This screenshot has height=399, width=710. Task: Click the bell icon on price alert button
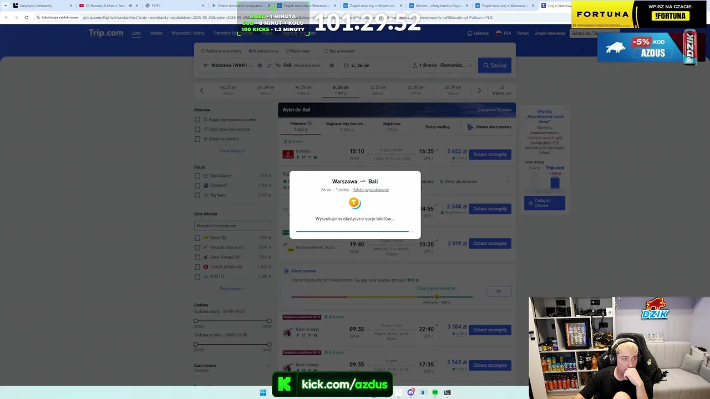[x=470, y=127]
